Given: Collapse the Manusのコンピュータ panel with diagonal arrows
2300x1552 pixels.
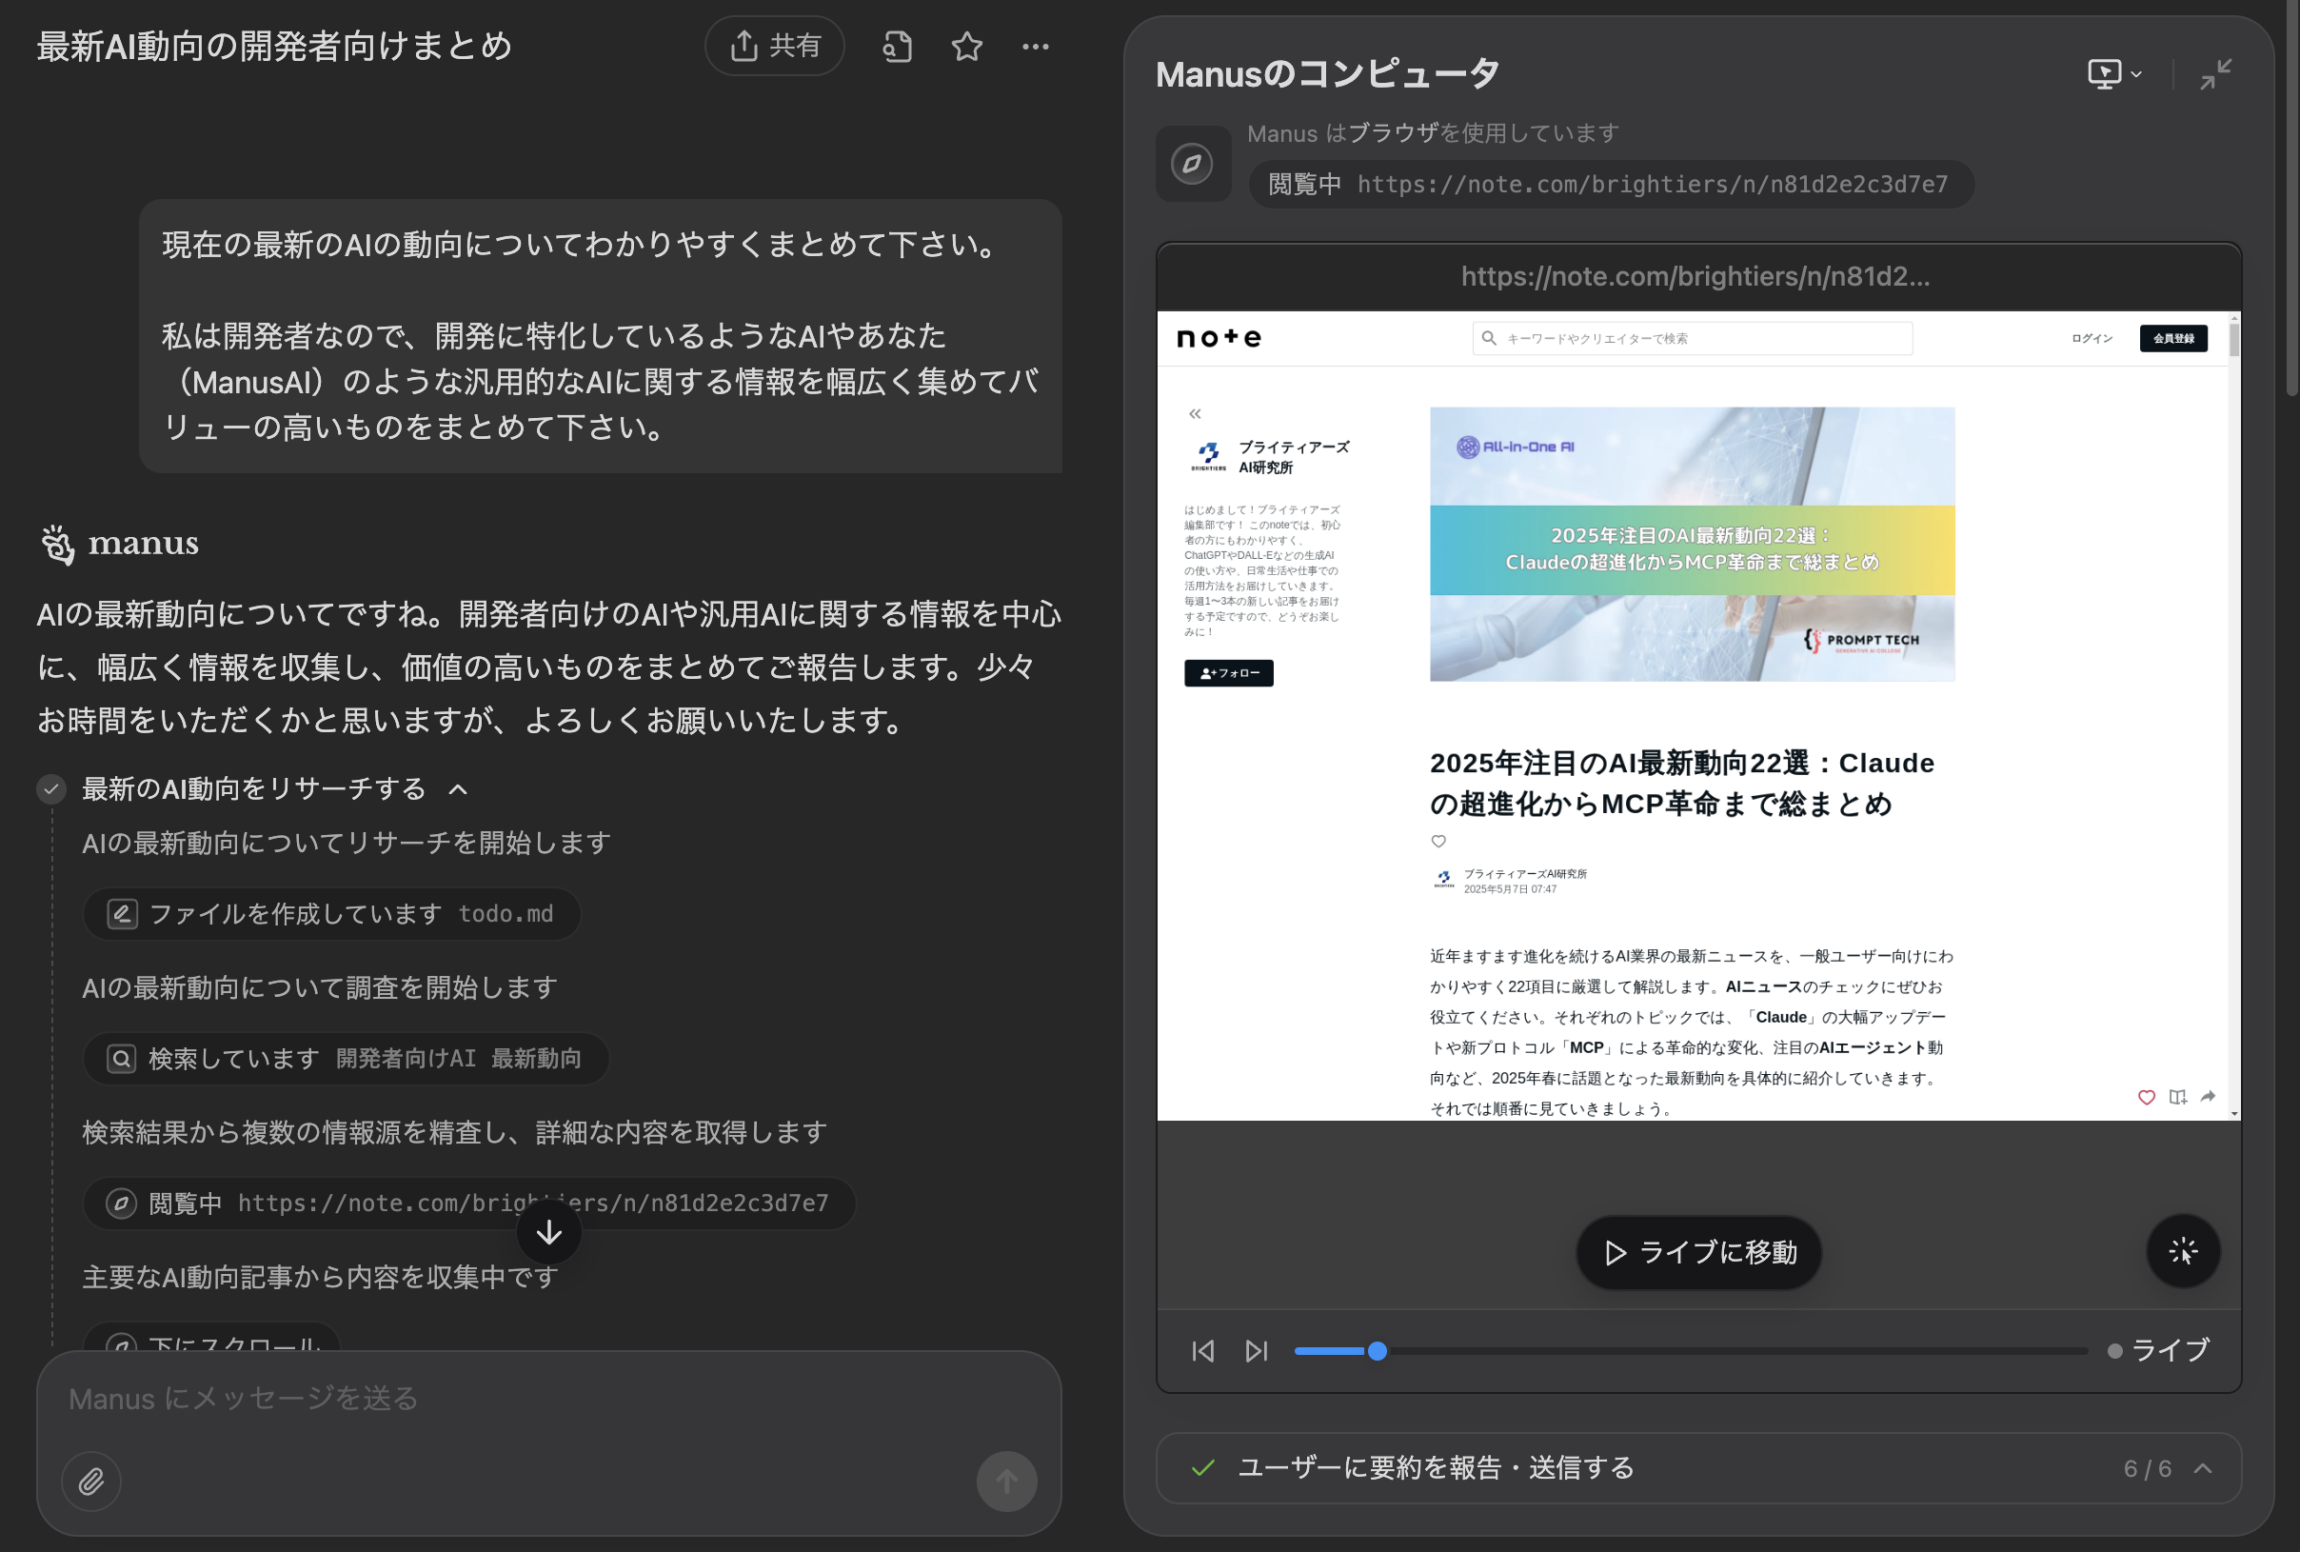Looking at the screenshot, I should pyautogui.click(x=2217, y=73).
